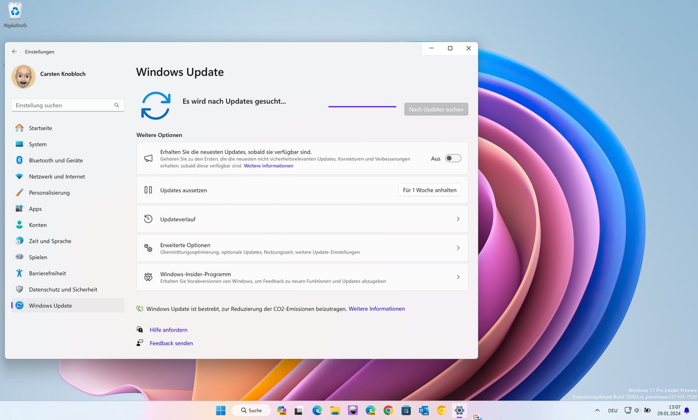Open Microsoft Store from the taskbar
Screen dimensions: 698x420
pos(406,410)
